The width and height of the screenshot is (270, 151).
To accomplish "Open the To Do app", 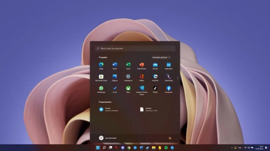I will coord(115,89).
